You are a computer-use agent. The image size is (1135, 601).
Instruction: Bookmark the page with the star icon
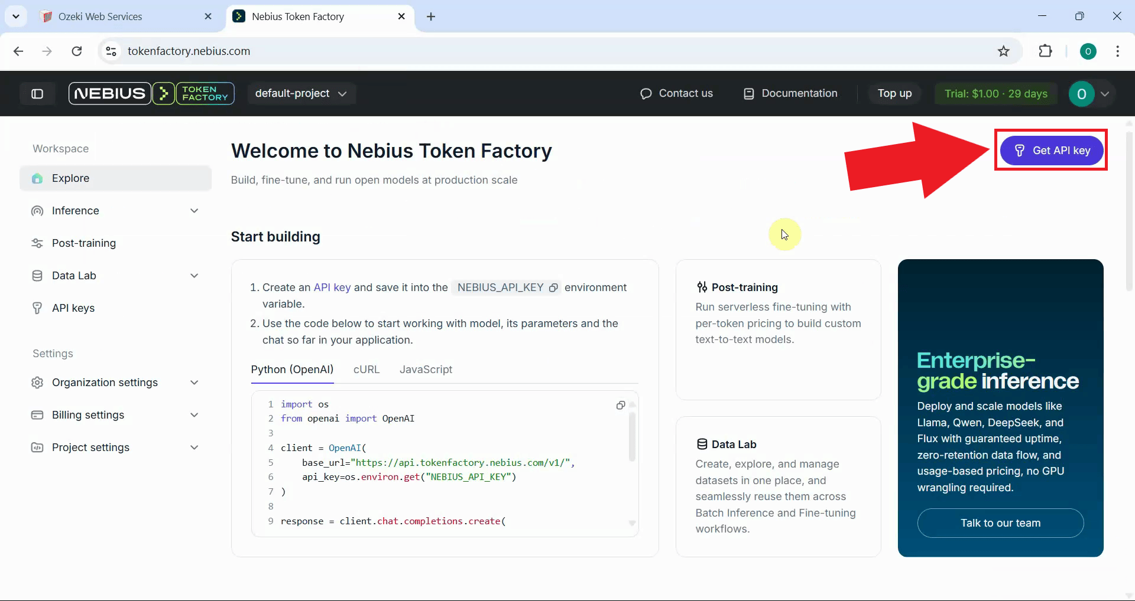point(1004,51)
